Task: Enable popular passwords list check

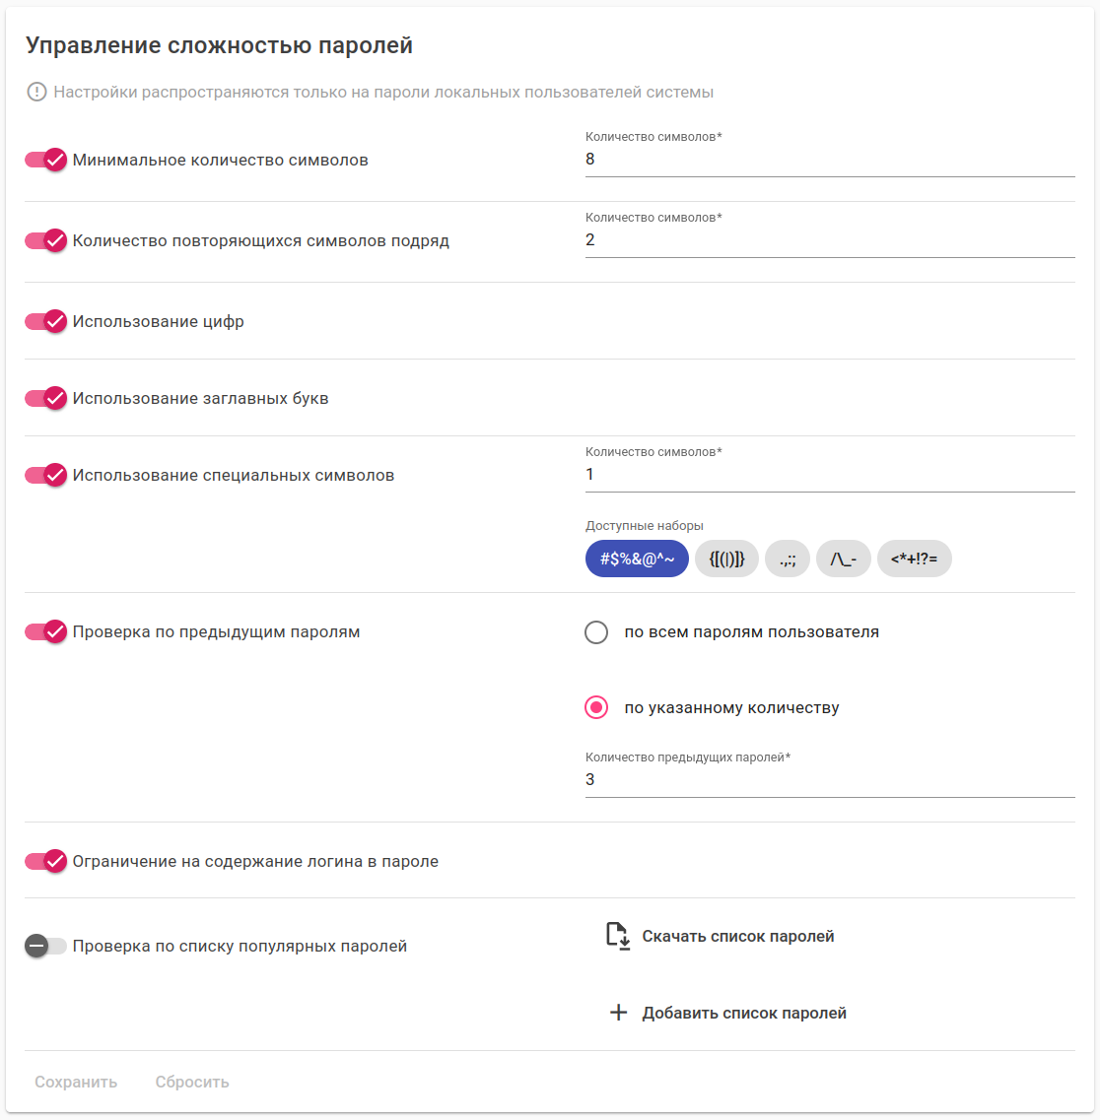Action: (x=45, y=946)
